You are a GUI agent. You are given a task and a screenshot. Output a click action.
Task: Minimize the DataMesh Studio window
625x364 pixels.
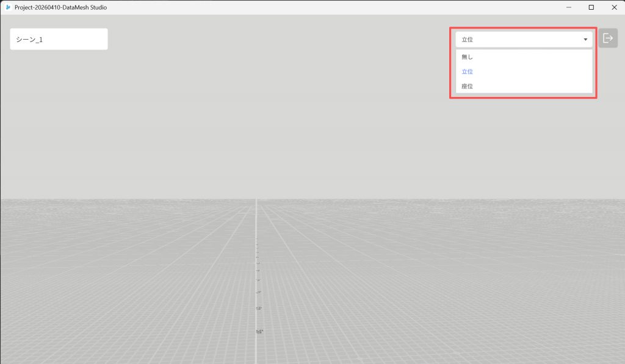click(569, 7)
